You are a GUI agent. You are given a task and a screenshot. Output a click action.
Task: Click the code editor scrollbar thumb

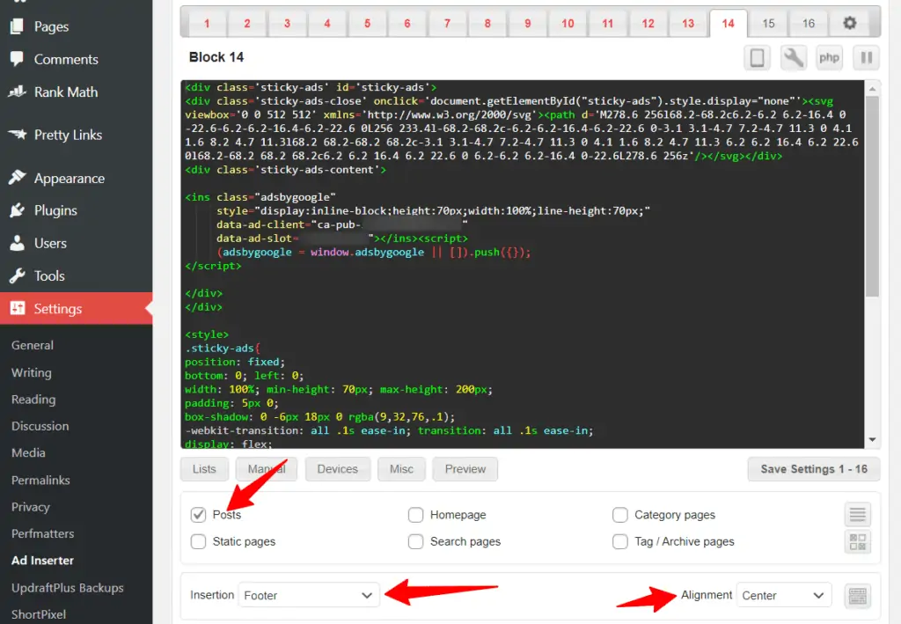tap(872, 196)
